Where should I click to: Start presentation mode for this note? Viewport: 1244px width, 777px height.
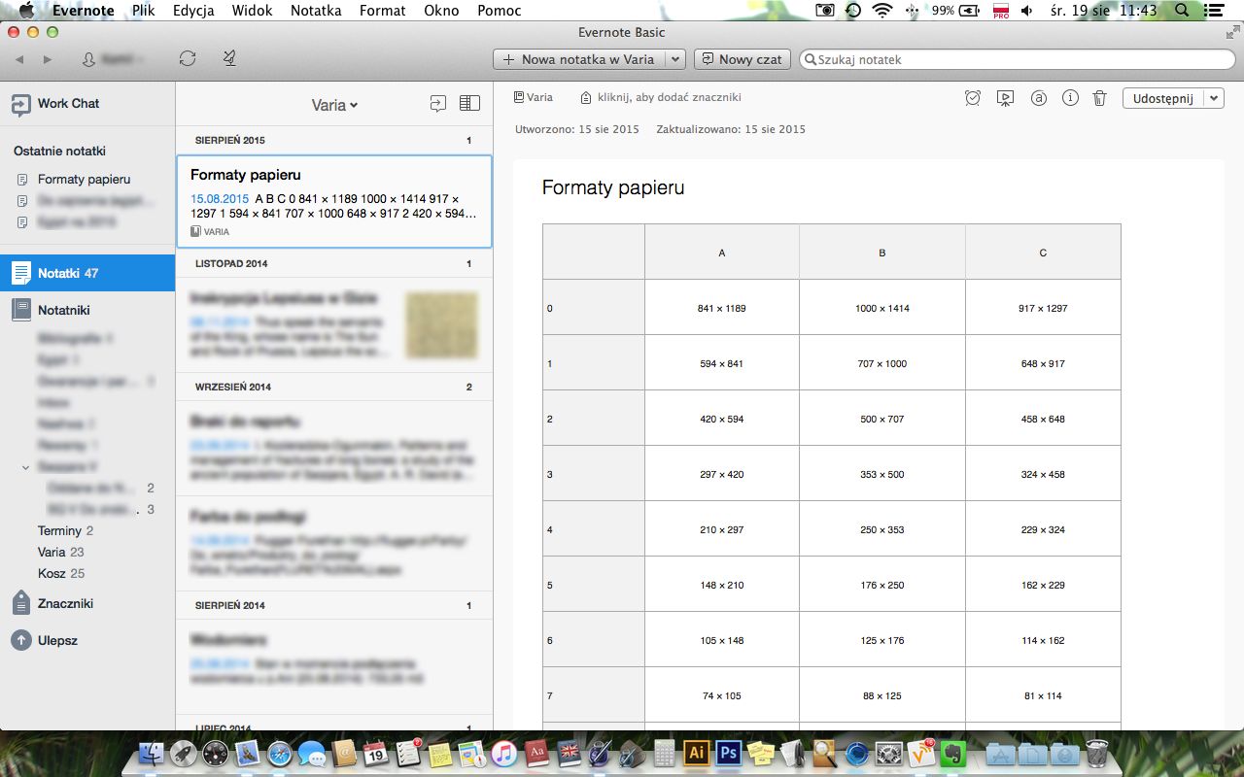click(1006, 98)
